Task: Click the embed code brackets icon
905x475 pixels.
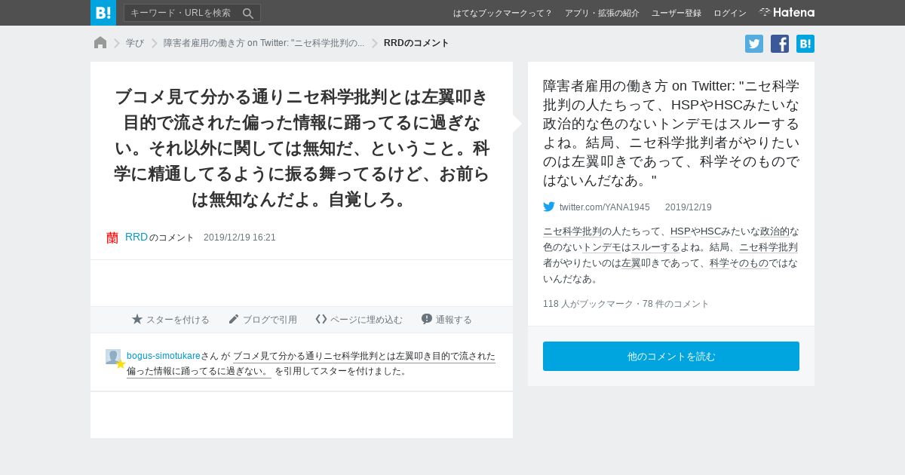Action: tap(321, 319)
